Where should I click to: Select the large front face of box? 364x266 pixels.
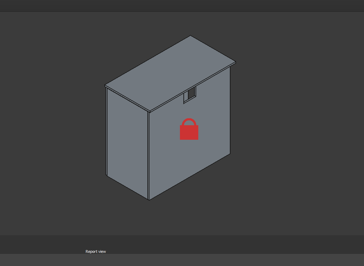tap(189, 156)
